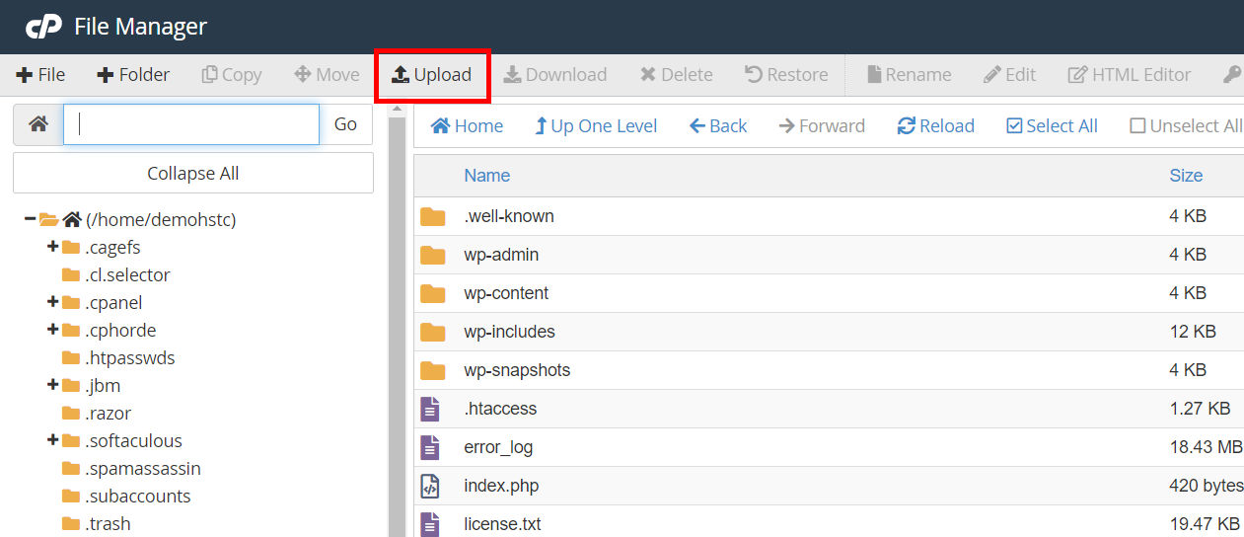1244x537 pixels.
Task: Click the wp-admin folder icon
Action: 432,255
